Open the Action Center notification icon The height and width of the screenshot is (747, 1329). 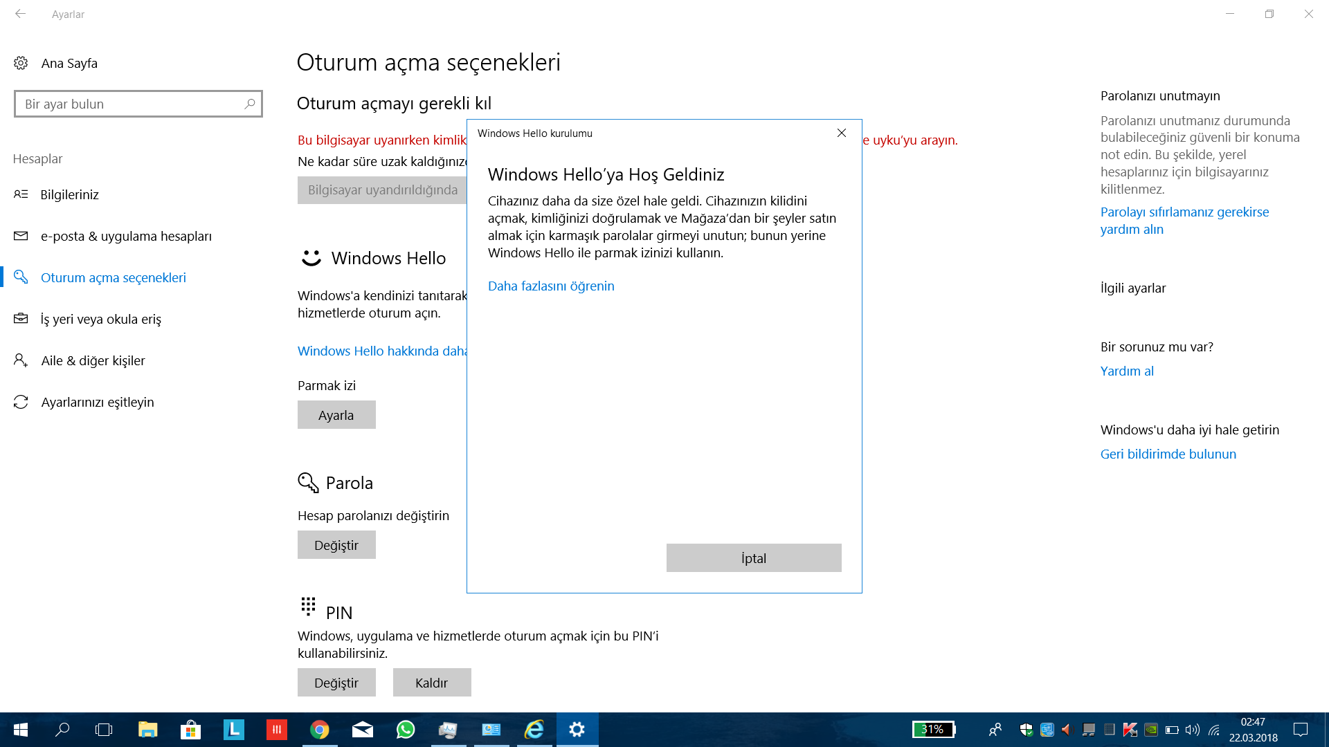pos(1301,730)
